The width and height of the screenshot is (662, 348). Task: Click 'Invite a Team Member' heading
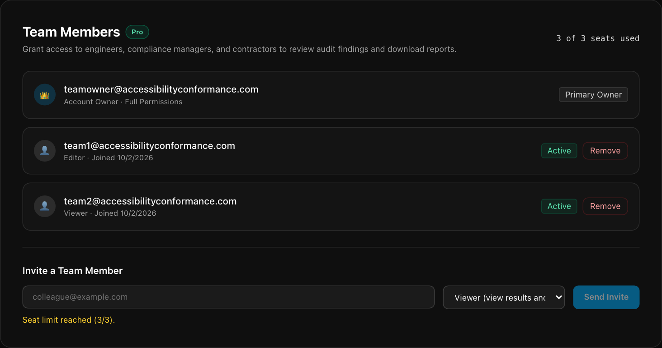(x=72, y=271)
